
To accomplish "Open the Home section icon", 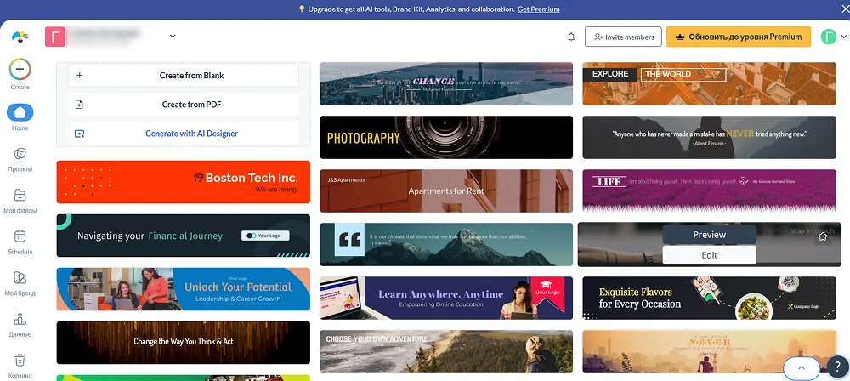I will (x=20, y=112).
